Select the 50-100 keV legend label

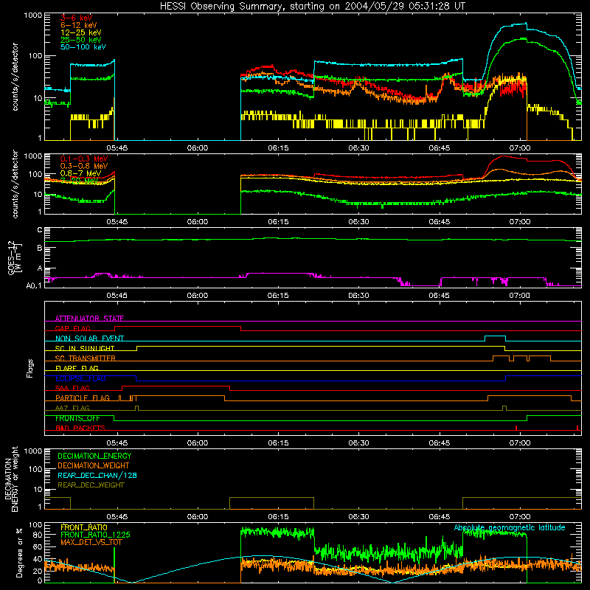tap(83, 47)
